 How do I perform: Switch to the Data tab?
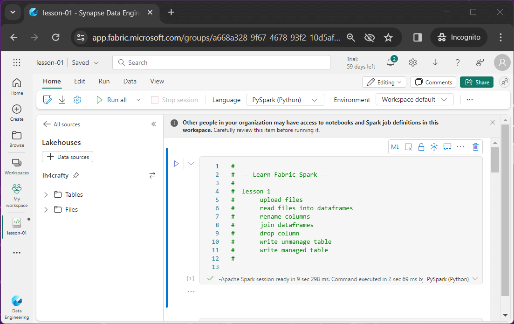pyautogui.click(x=130, y=81)
